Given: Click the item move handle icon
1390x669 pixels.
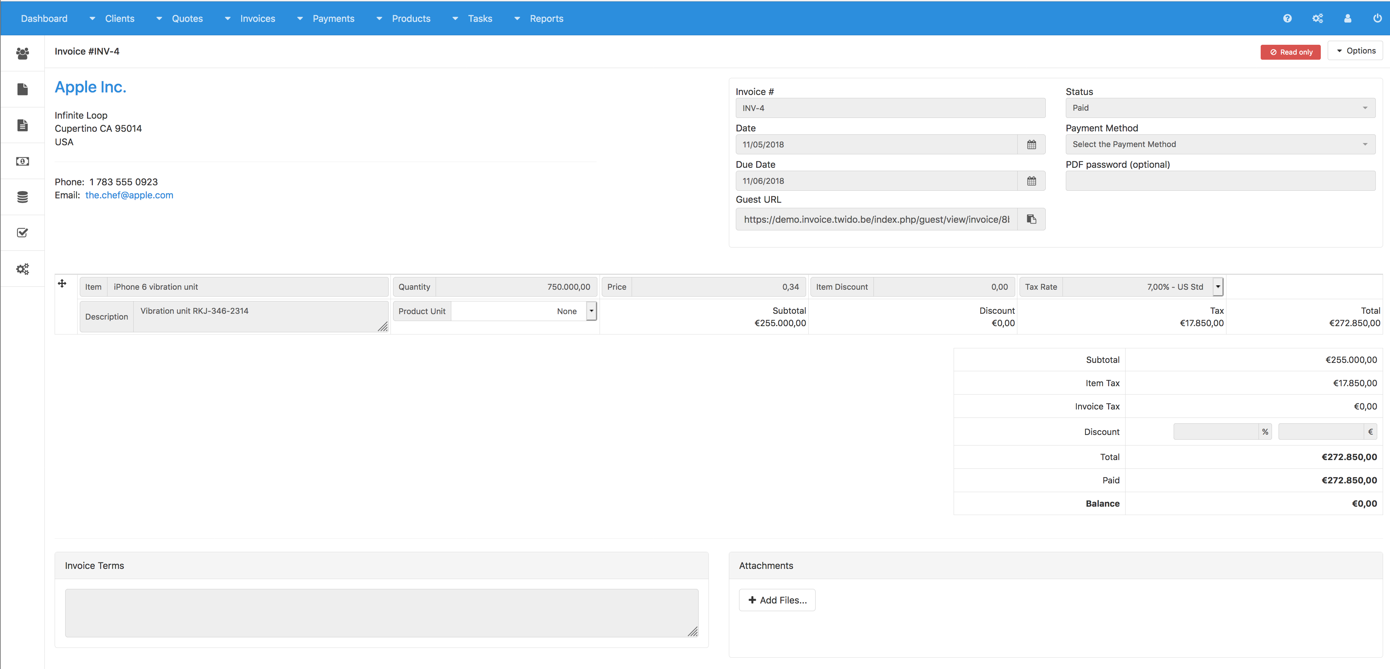Looking at the screenshot, I should (x=62, y=284).
